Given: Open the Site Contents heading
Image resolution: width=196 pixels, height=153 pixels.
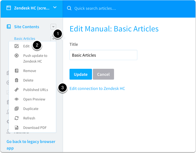Looking at the screenshot, I should 27,27.
